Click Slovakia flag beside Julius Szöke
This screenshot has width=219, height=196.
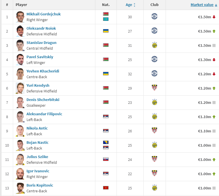click(x=106, y=159)
